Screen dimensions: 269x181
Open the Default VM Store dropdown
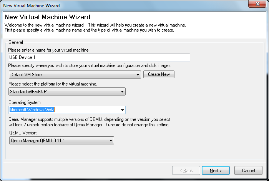tap(75, 75)
